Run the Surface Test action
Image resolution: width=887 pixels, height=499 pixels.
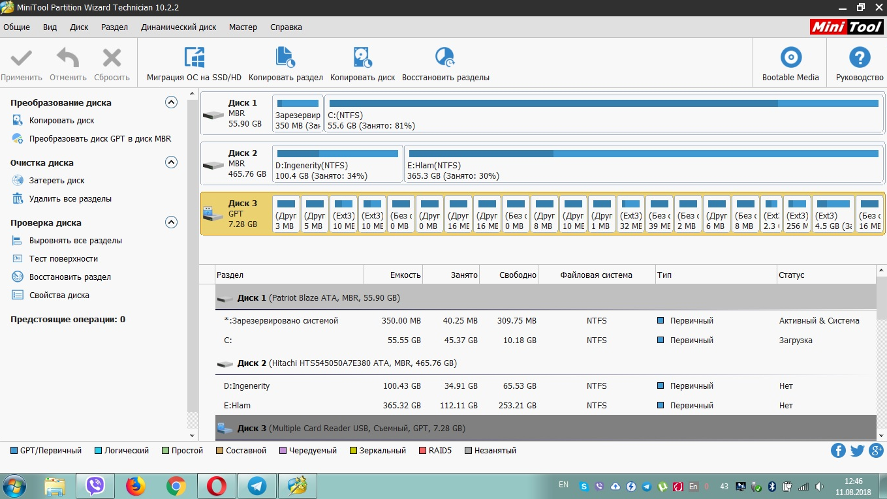click(x=63, y=259)
